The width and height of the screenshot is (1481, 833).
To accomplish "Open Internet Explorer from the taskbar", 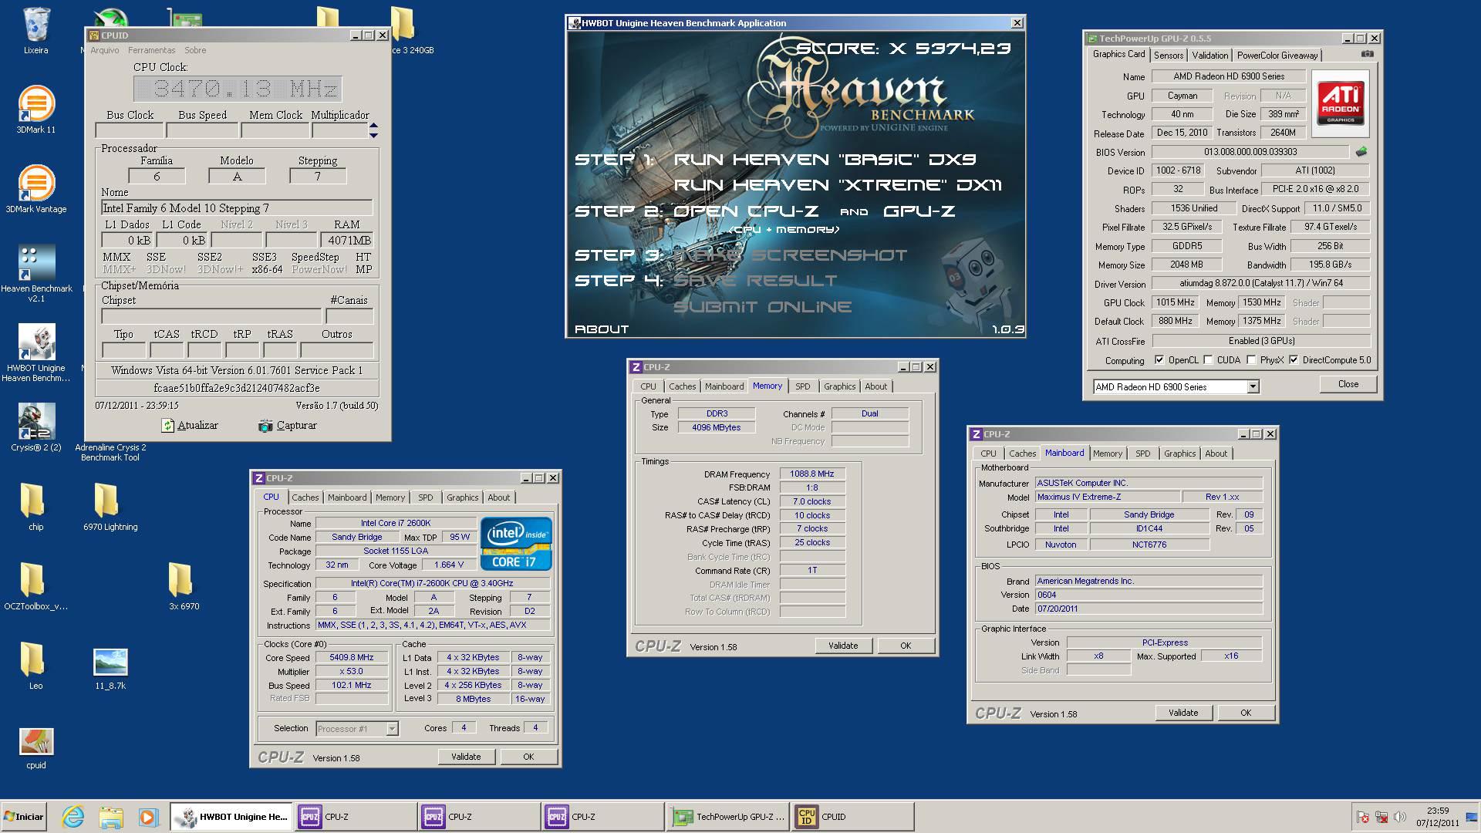I will point(73,817).
